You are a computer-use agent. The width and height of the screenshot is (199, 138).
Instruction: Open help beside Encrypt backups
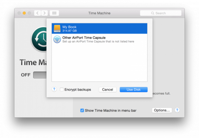pos(54,89)
